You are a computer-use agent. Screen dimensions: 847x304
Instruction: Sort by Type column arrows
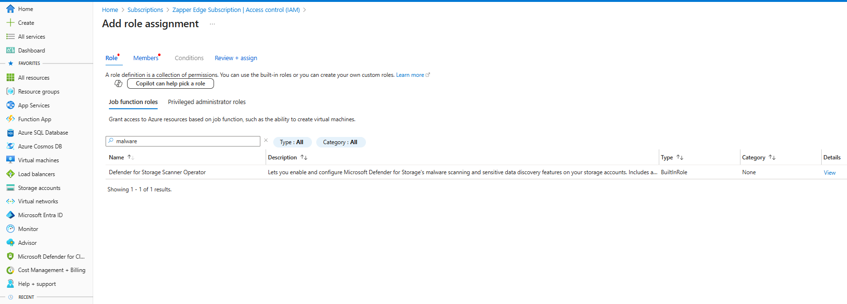click(x=680, y=157)
